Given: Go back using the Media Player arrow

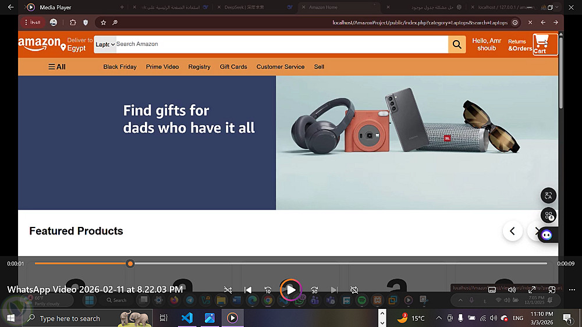Looking at the screenshot, I should [10, 7].
